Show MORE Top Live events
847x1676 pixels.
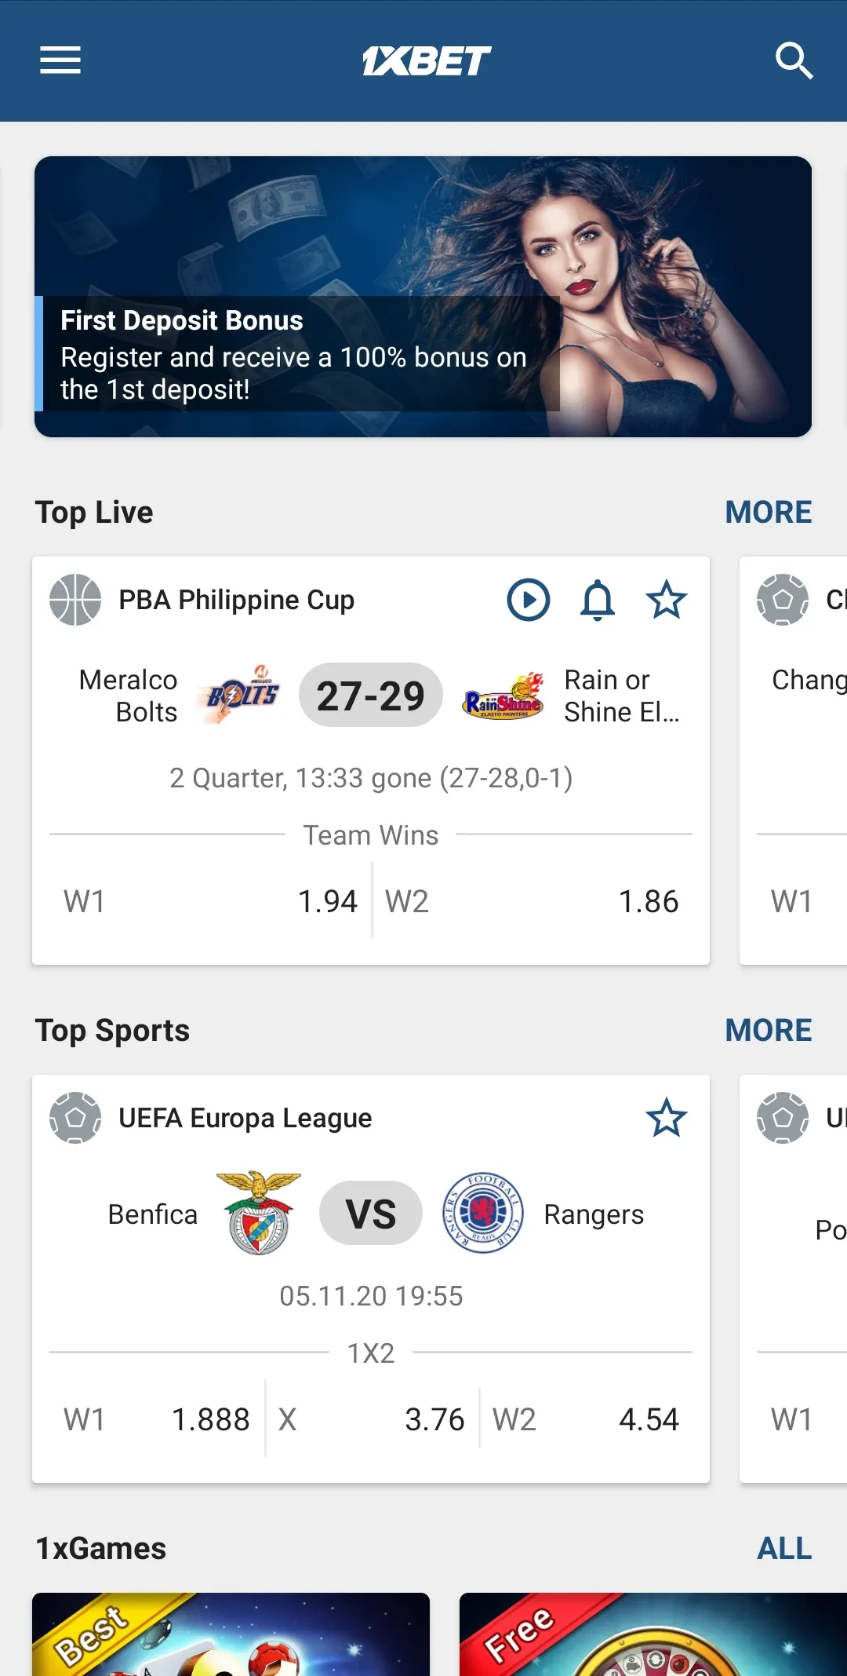pyautogui.click(x=768, y=513)
